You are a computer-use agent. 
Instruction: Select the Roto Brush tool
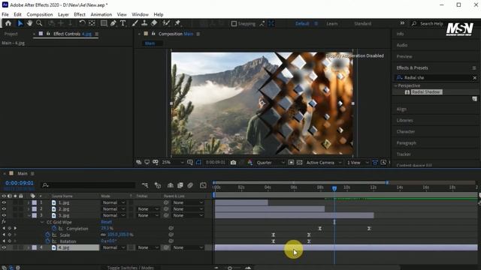[166, 23]
